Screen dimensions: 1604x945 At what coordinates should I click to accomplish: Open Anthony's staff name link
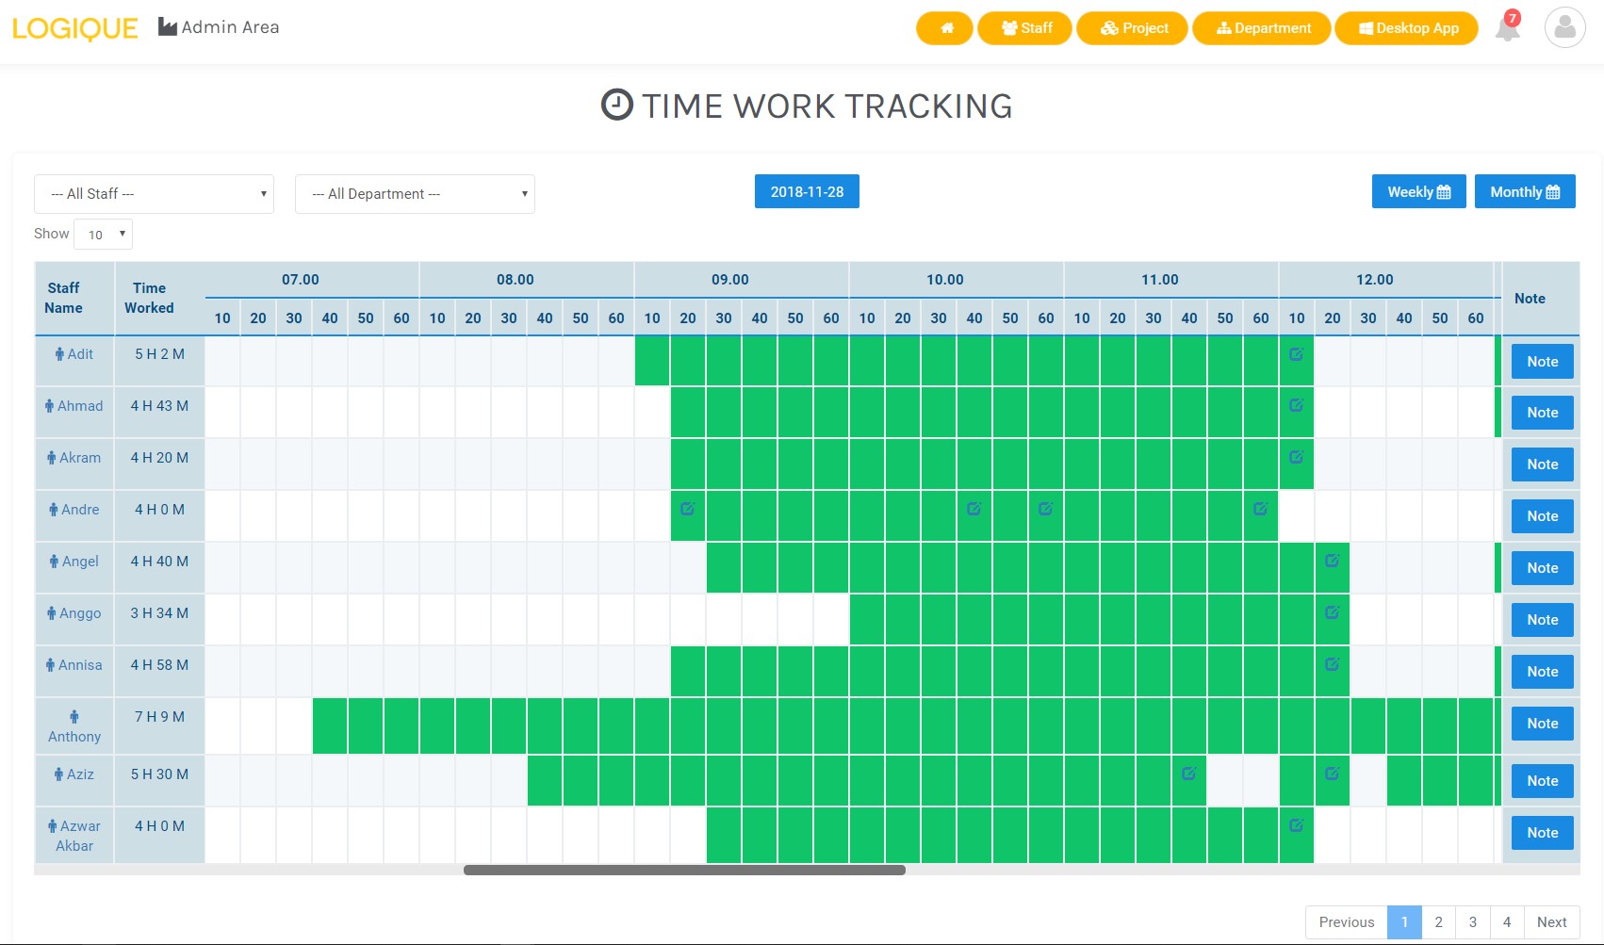74,737
